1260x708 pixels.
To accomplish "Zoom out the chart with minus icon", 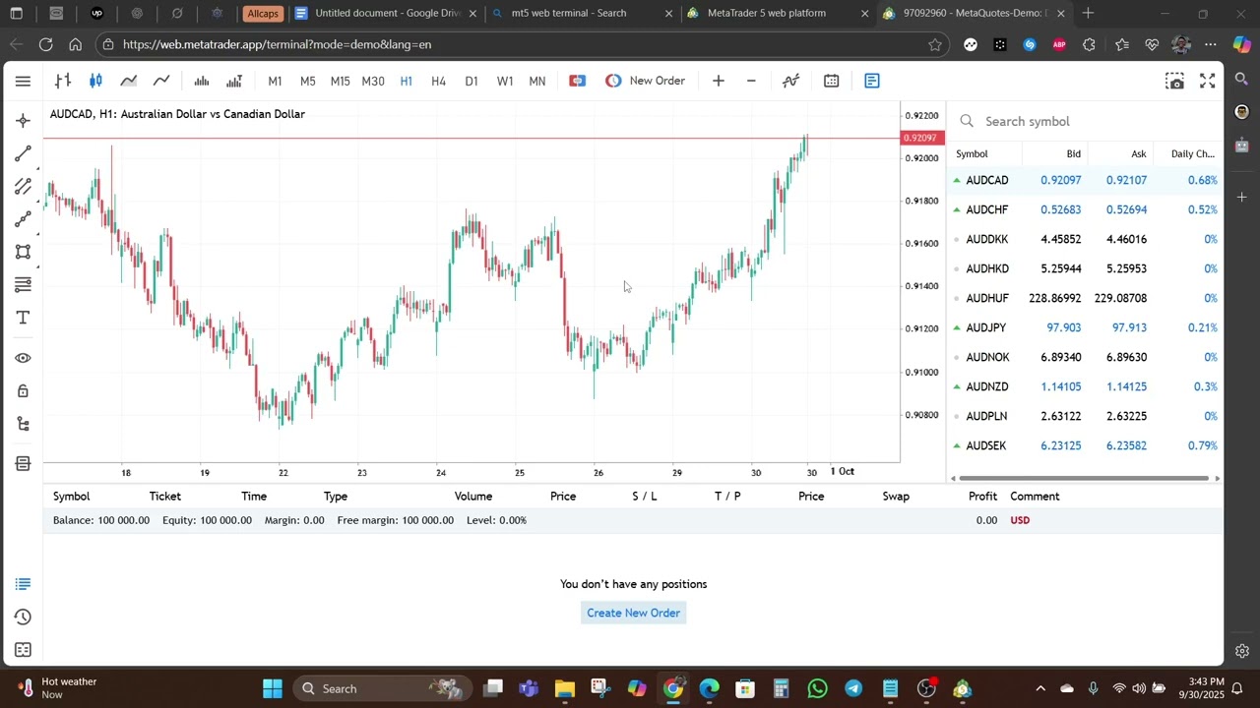I will (751, 81).
